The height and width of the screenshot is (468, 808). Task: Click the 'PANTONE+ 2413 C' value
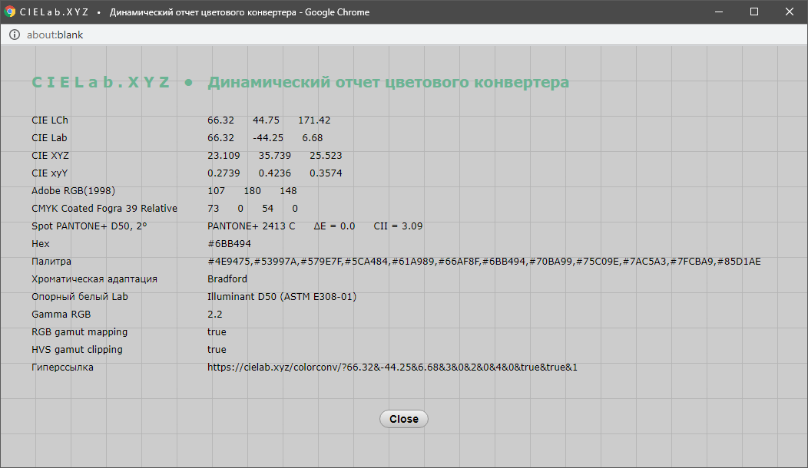tap(251, 226)
